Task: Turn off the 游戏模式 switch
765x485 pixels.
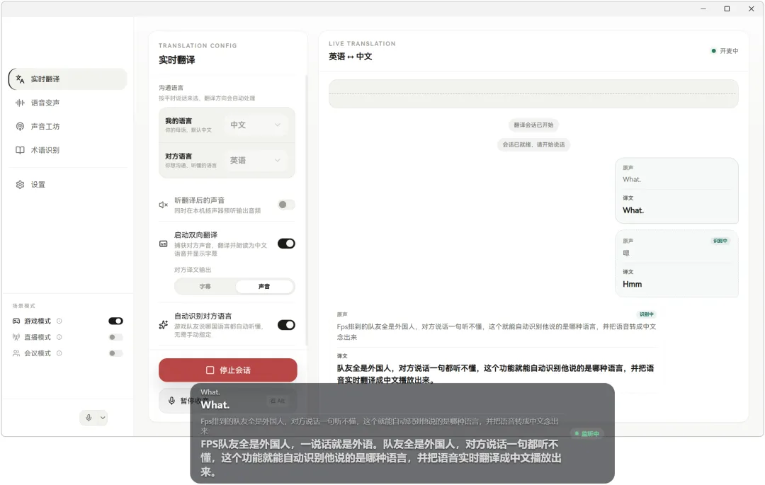Action: [x=115, y=321]
